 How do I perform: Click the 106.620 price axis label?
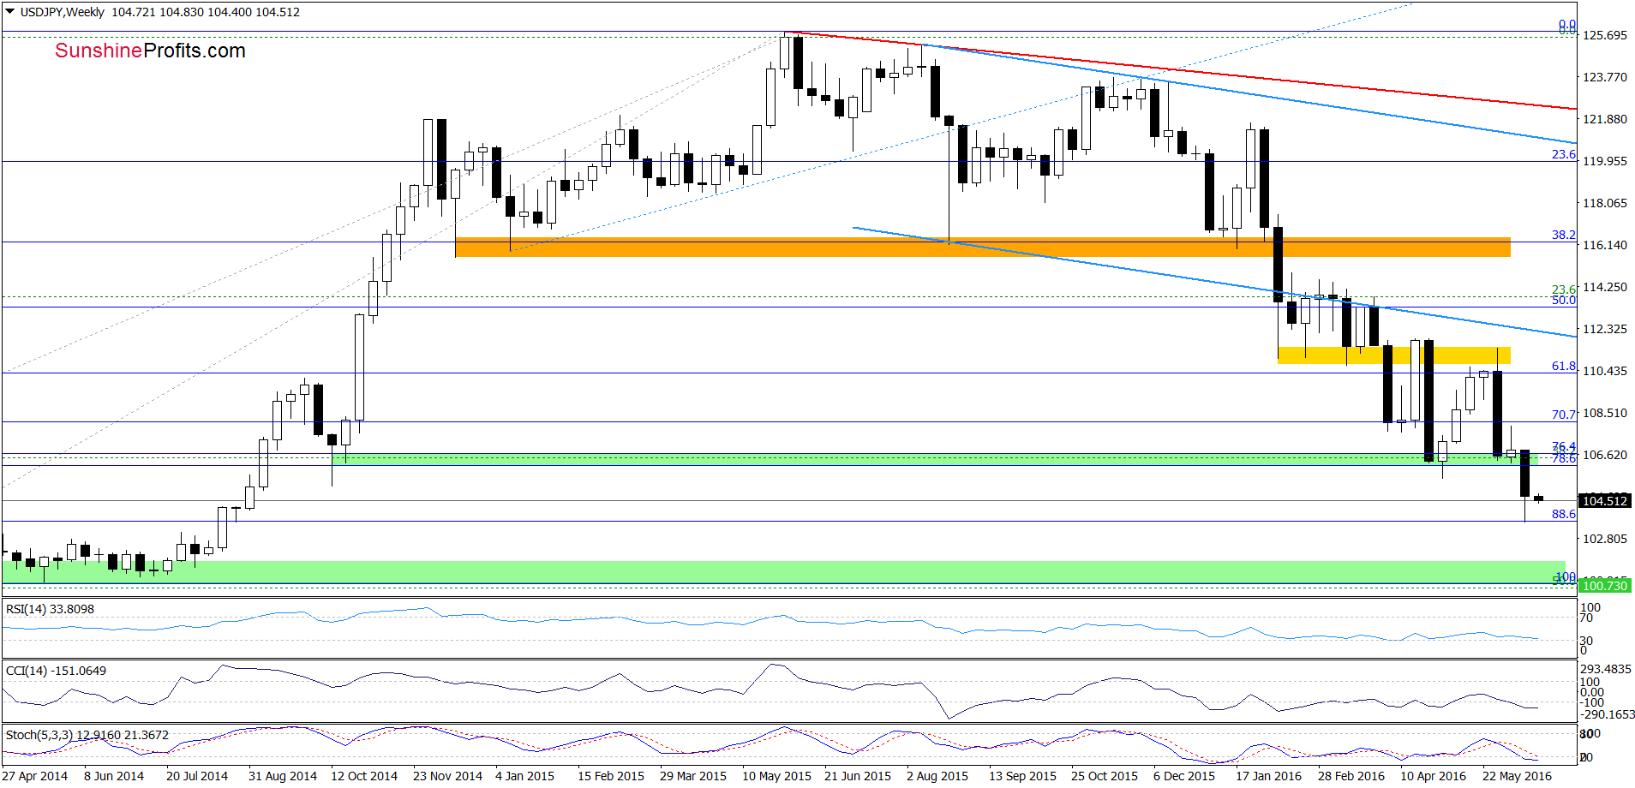coord(1604,455)
